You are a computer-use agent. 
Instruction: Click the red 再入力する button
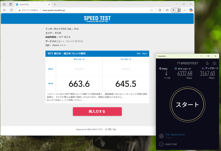(x=97, y=112)
